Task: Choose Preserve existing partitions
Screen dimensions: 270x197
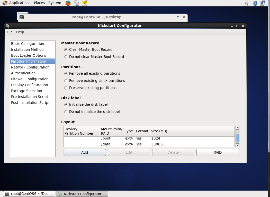Action: coord(90,88)
